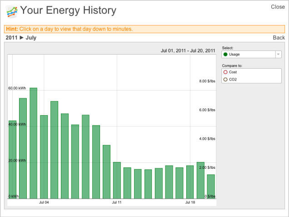Click the Jul 10 usage bar
This screenshot has width=289, height=217.
[x=106, y=172]
